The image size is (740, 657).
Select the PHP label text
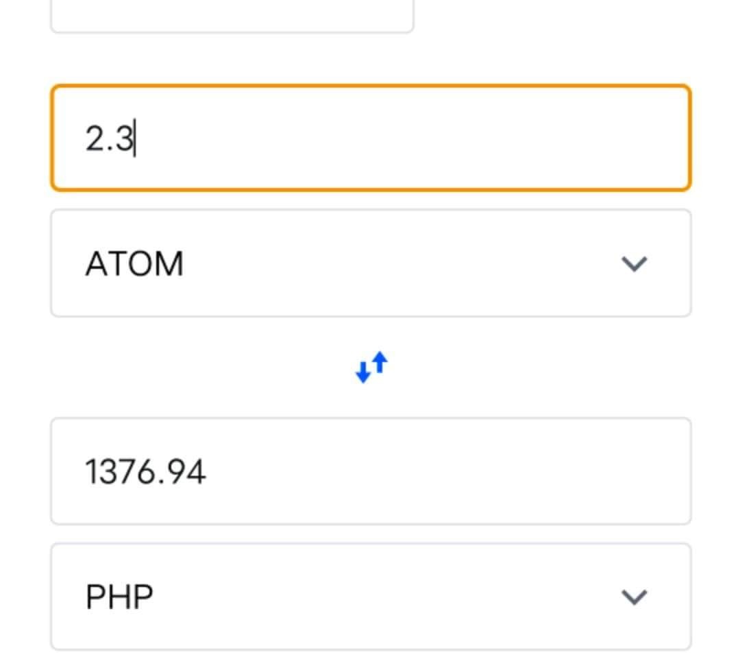point(119,597)
